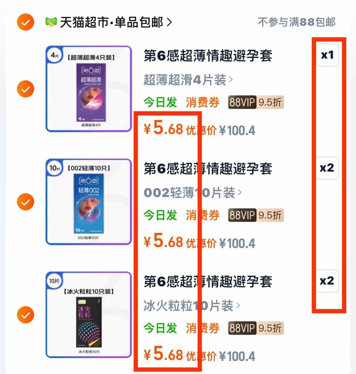The height and width of the screenshot is (374, 356).
Task: Open the black 冰火粒粒 product thumbnail
Action: [88, 315]
